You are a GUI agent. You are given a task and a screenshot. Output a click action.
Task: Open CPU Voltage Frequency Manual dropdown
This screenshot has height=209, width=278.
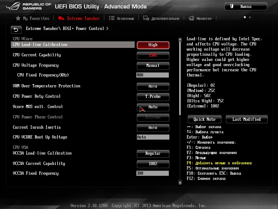click(x=153, y=66)
